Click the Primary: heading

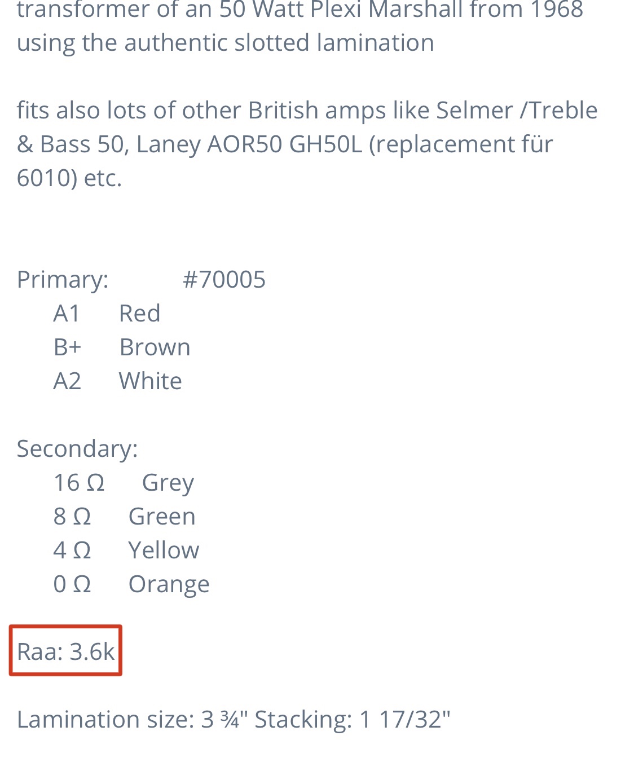click(63, 279)
